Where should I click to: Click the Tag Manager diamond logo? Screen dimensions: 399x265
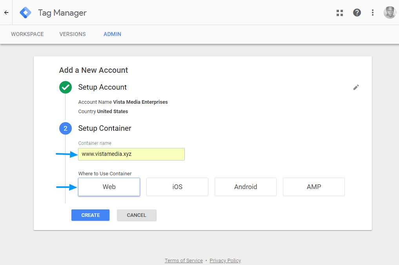click(x=26, y=13)
